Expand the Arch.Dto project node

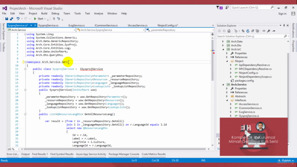pos(223,45)
